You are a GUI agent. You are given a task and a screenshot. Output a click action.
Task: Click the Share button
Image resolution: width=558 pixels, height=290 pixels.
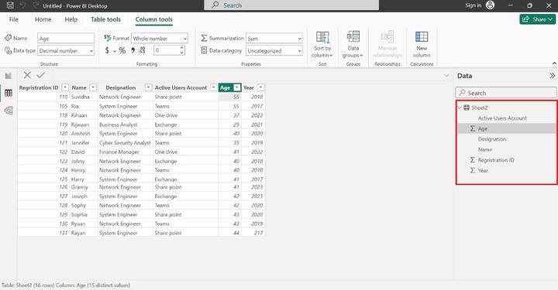coord(537,19)
